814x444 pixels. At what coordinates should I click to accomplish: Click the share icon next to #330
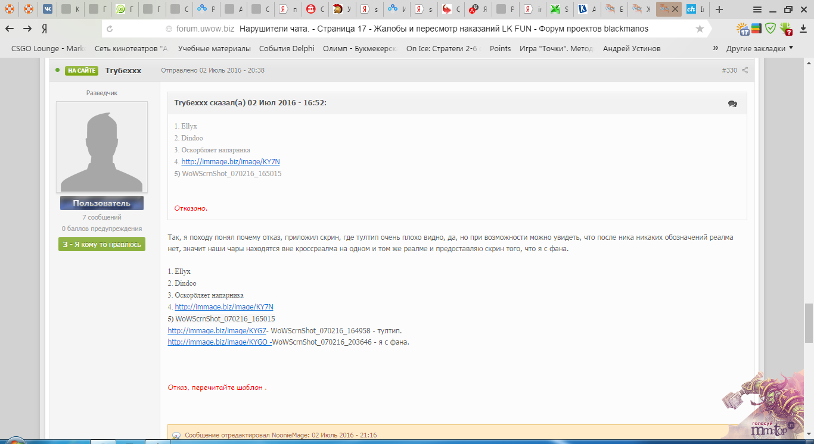745,70
